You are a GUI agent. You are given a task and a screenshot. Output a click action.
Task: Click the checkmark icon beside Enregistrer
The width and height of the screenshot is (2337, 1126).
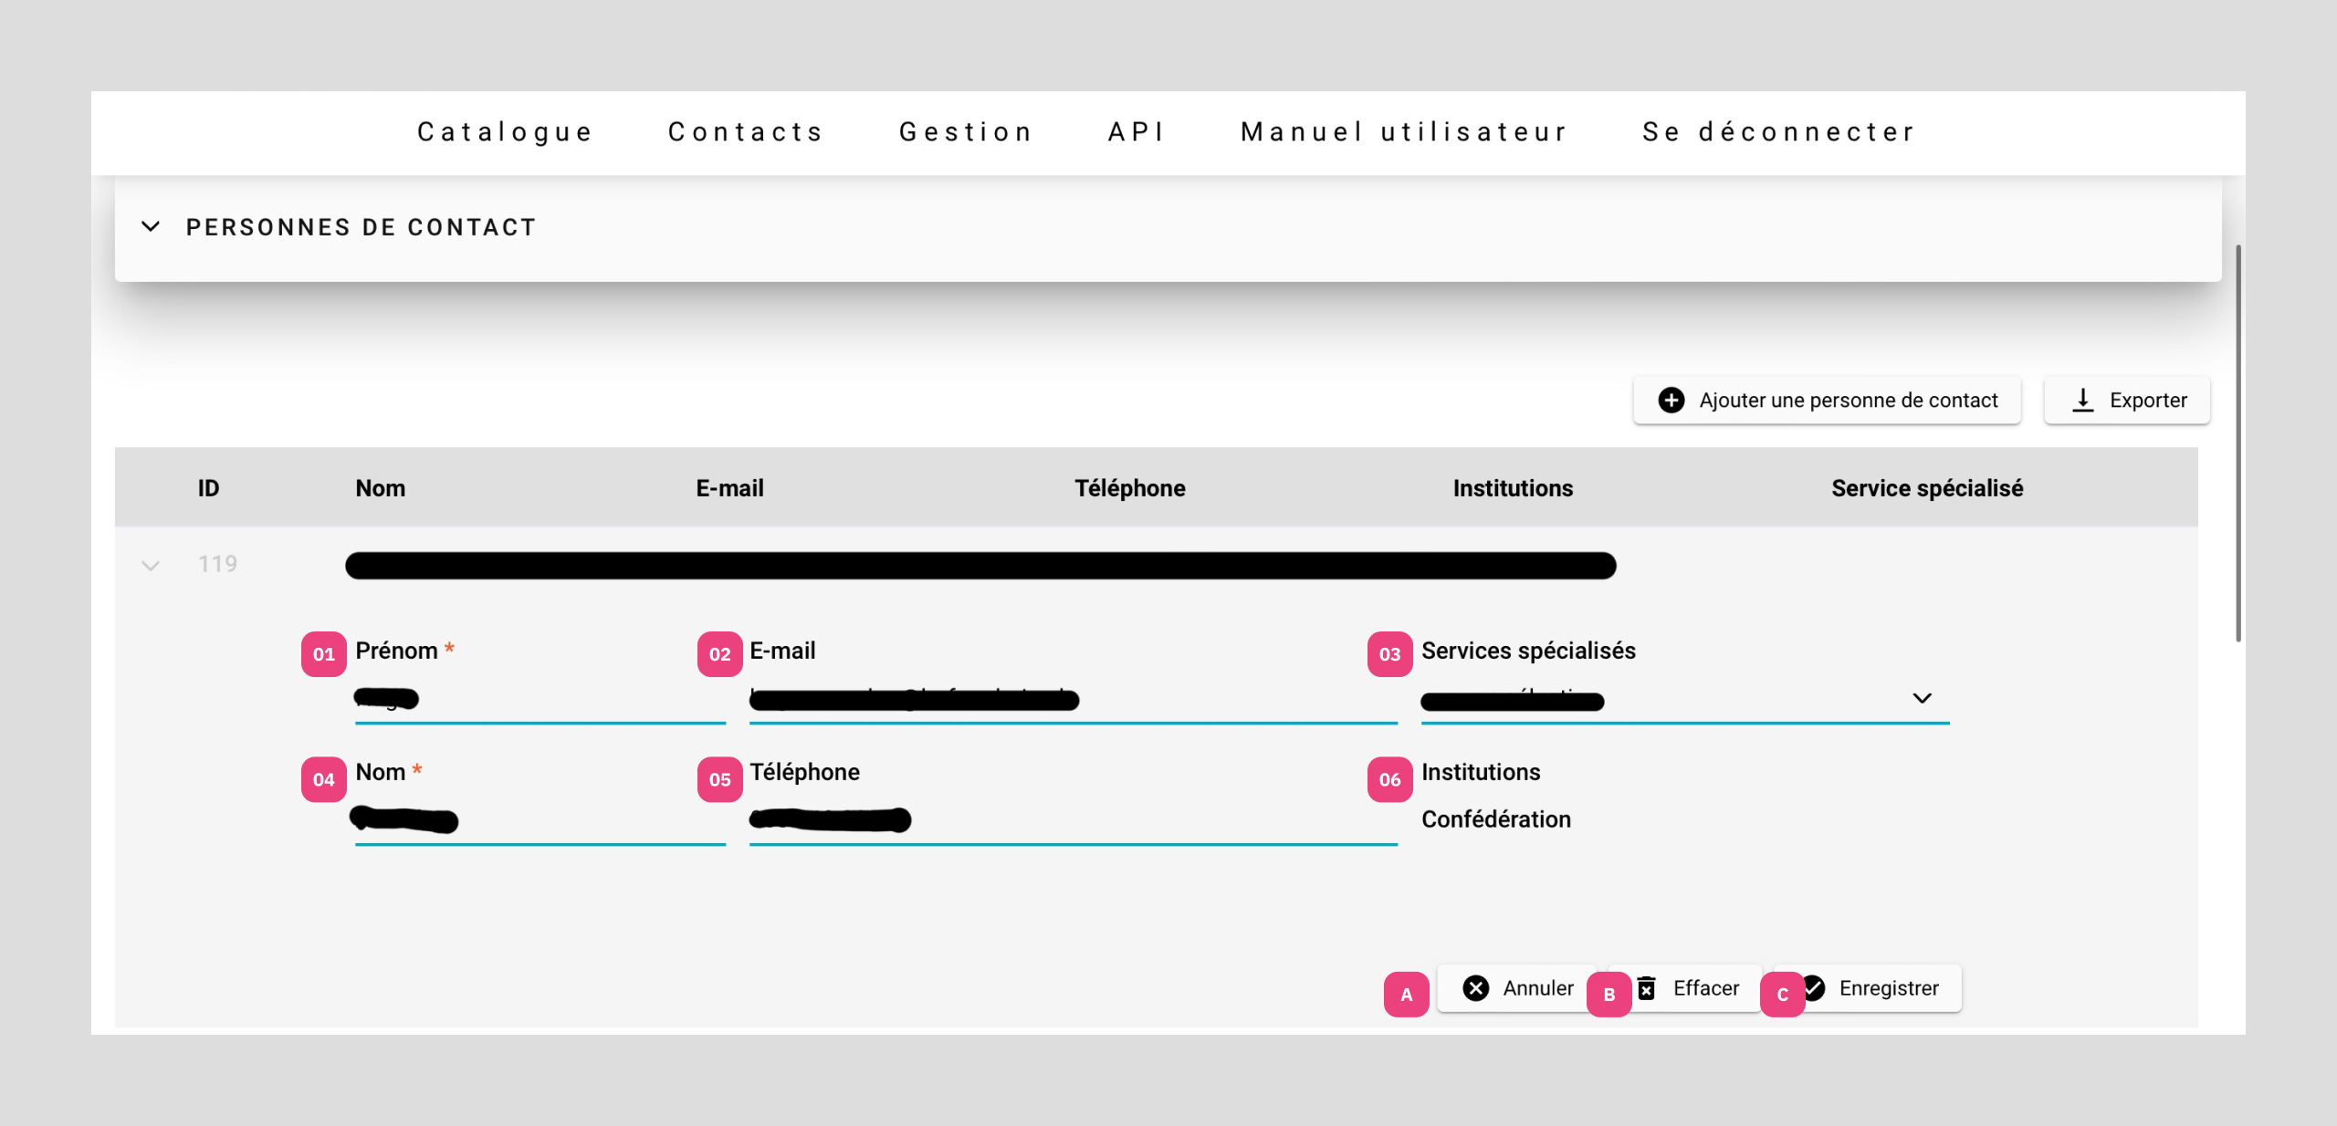(1815, 987)
